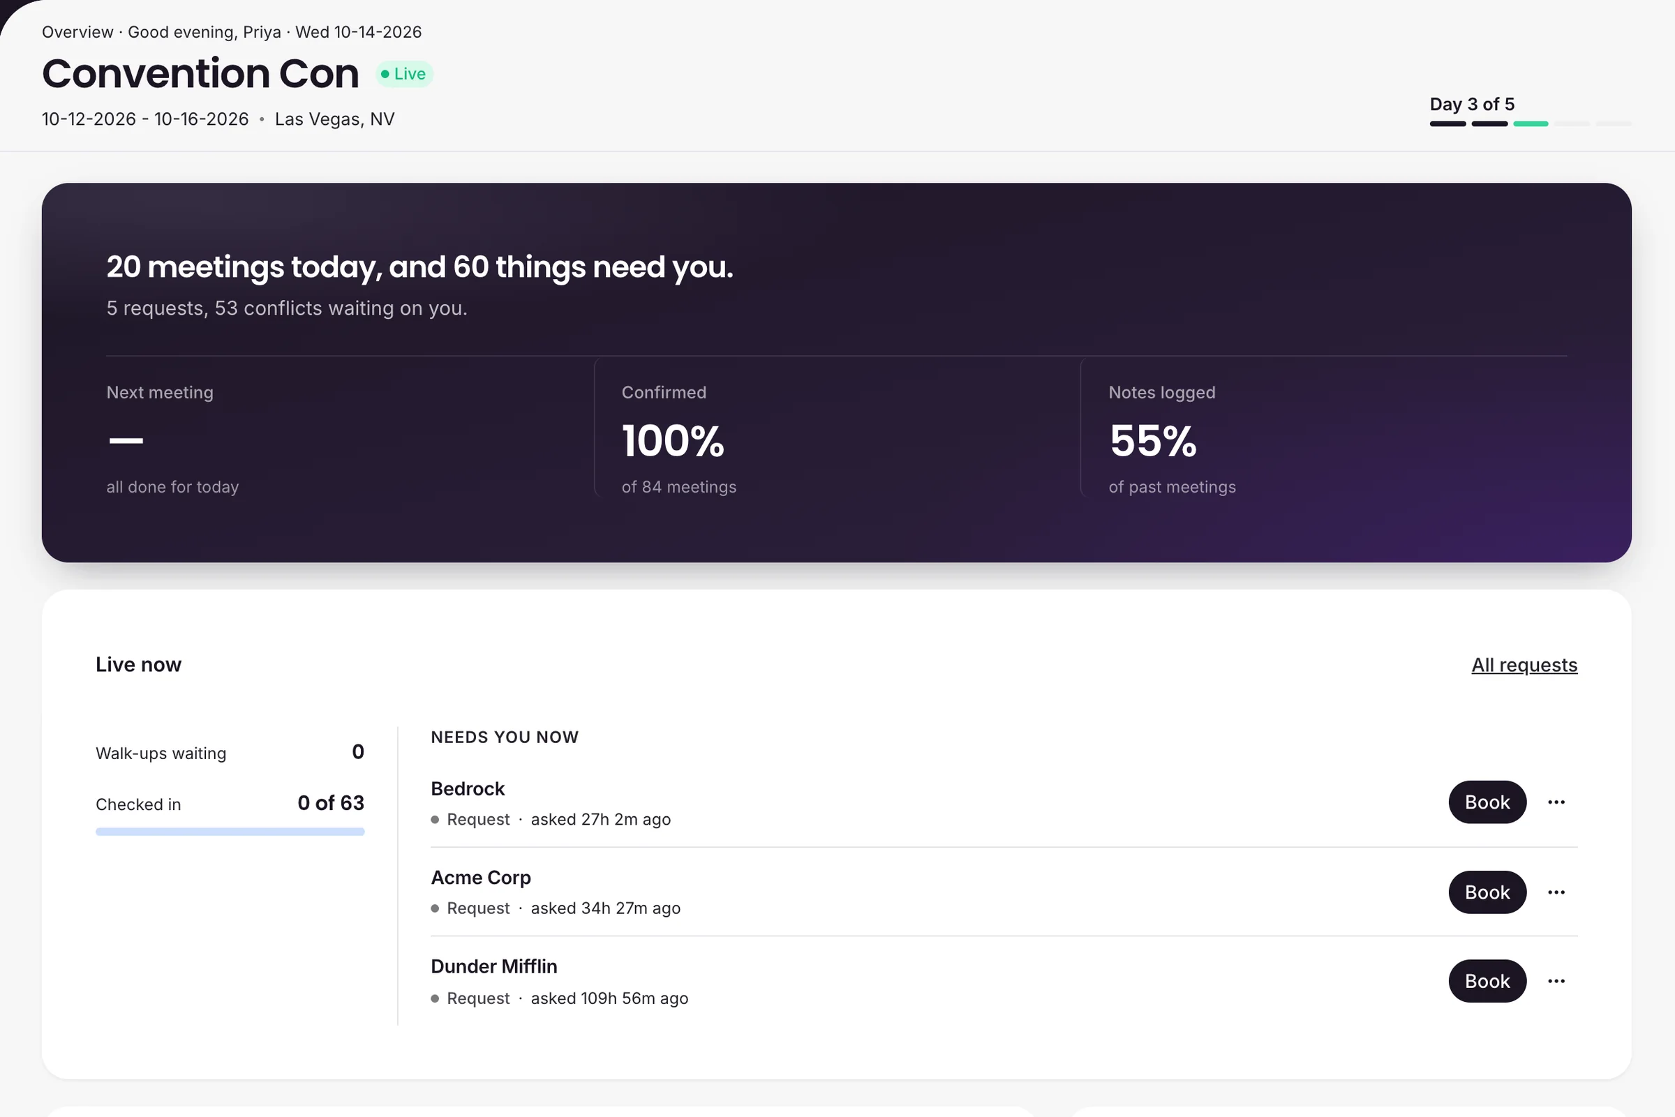Book the Dunder Mifflin request

click(1487, 981)
